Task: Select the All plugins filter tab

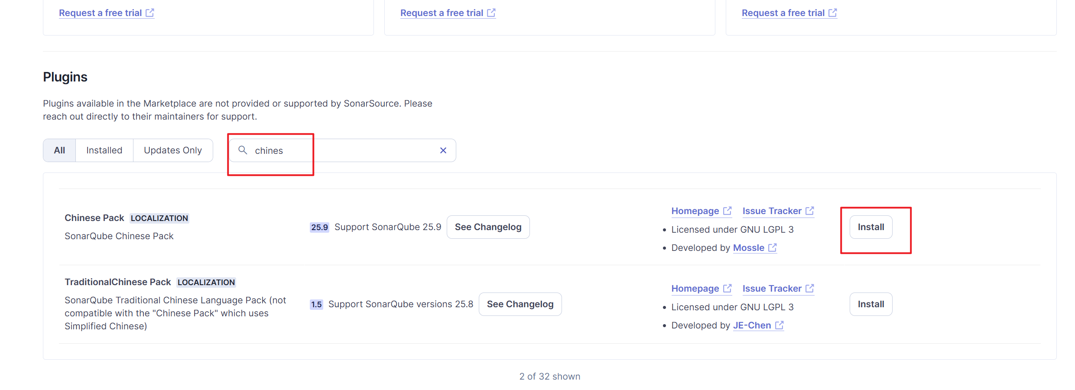Action: click(59, 150)
